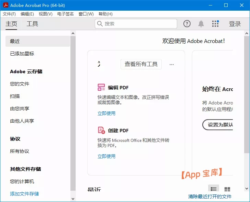This screenshot has height=202, width=250.
Task: Open the notifications bell
Action: point(201,24)
